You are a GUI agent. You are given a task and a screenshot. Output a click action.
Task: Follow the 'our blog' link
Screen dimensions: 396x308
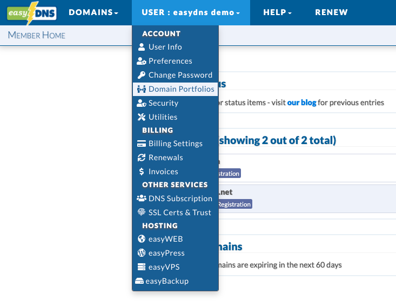301,102
